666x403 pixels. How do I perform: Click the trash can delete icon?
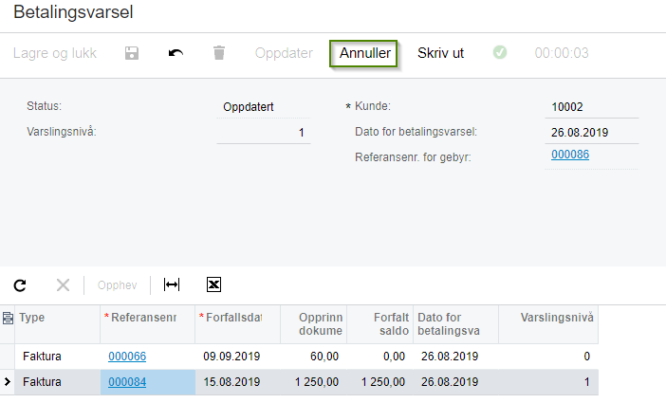(x=219, y=53)
